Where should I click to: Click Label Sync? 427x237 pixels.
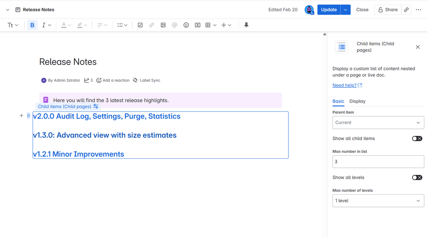click(x=147, y=80)
